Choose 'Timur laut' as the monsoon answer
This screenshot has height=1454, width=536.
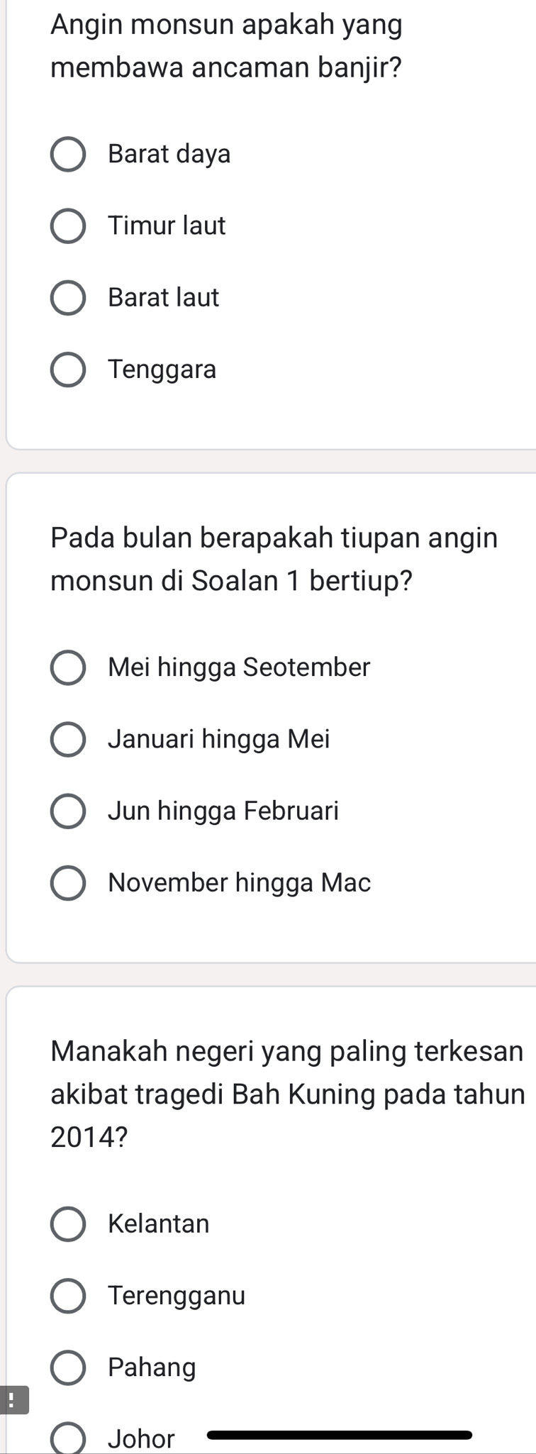(68, 226)
